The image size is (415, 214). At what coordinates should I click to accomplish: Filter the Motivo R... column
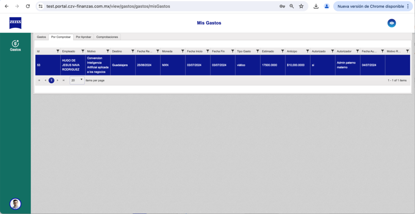407,51
